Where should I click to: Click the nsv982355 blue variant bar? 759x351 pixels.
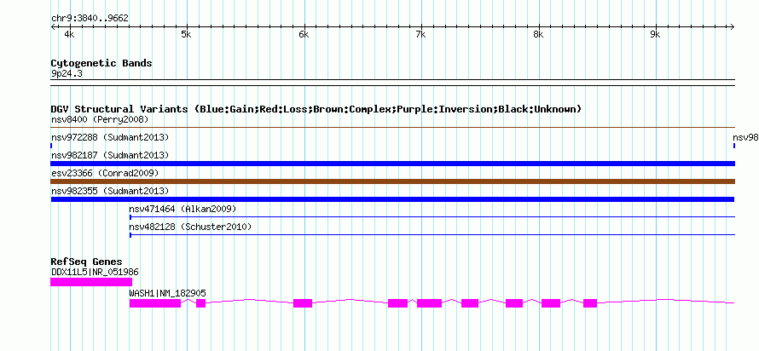[392, 199]
